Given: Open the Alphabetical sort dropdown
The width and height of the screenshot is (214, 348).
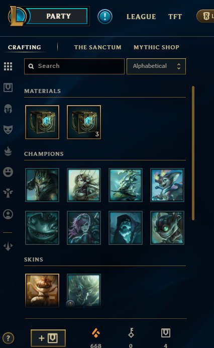Looking at the screenshot, I should coord(156,66).
